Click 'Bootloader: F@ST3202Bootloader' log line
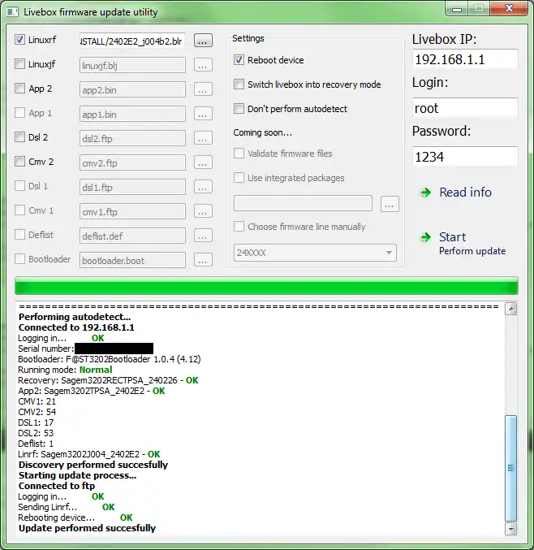The width and height of the screenshot is (534, 550). point(110,359)
